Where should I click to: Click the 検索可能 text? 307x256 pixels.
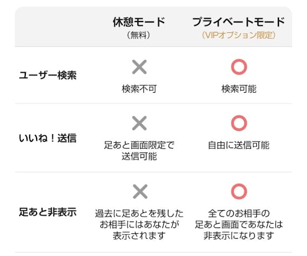[239, 89]
